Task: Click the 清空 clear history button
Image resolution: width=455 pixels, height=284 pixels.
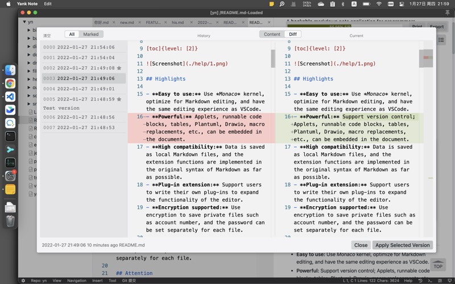Action: pos(47,36)
